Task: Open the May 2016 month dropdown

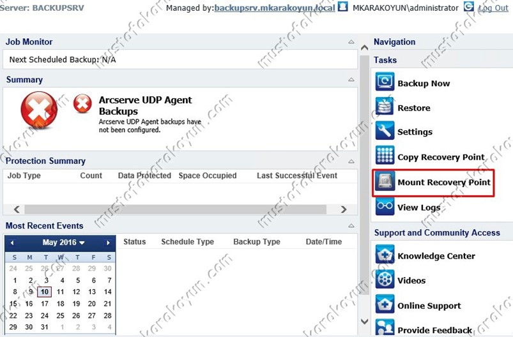Action: (x=63, y=243)
